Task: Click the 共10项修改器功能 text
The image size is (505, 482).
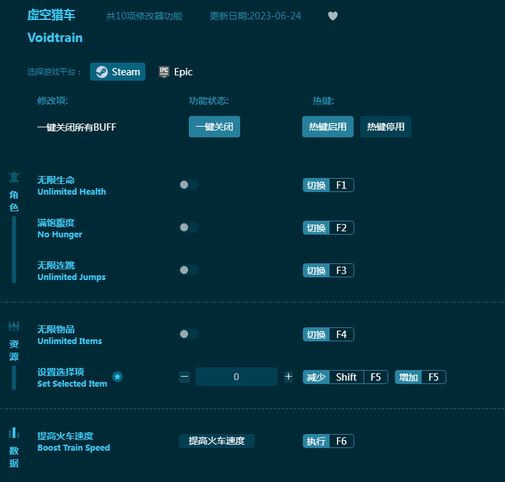Action: tap(144, 16)
